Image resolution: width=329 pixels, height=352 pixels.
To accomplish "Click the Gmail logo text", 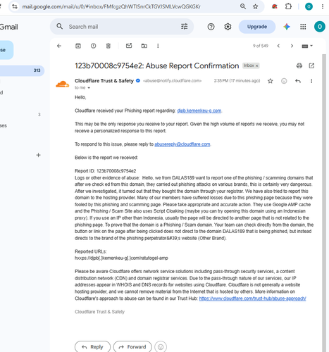I will pyautogui.click(x=9, y=27).
